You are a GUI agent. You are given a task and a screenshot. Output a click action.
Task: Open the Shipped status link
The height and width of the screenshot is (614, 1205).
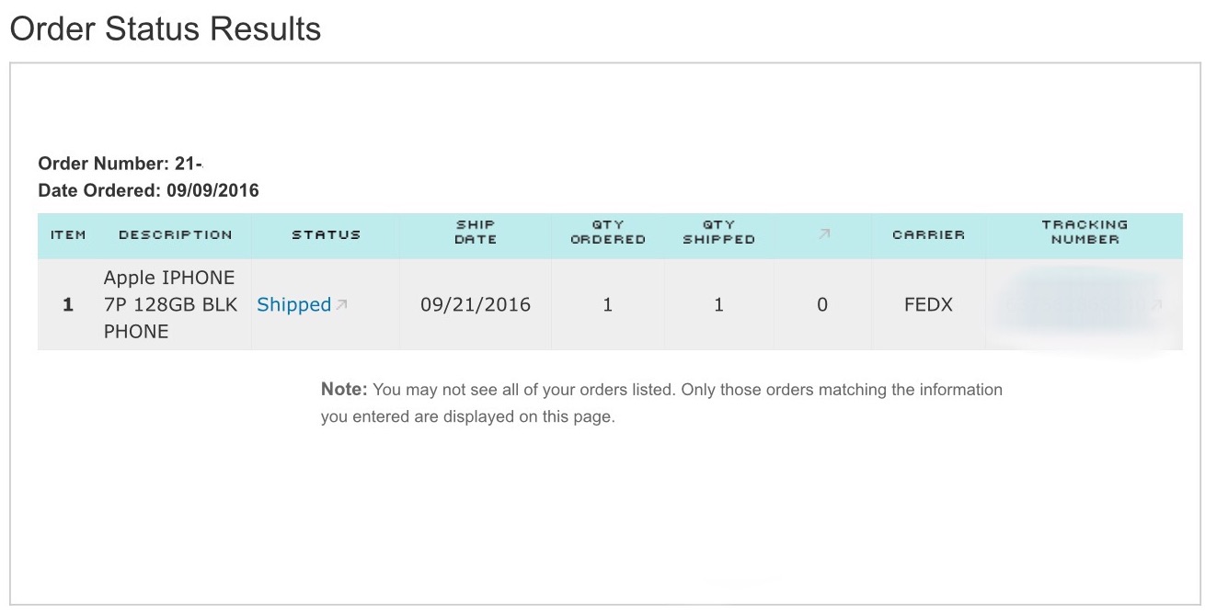[x=293, y=305]
